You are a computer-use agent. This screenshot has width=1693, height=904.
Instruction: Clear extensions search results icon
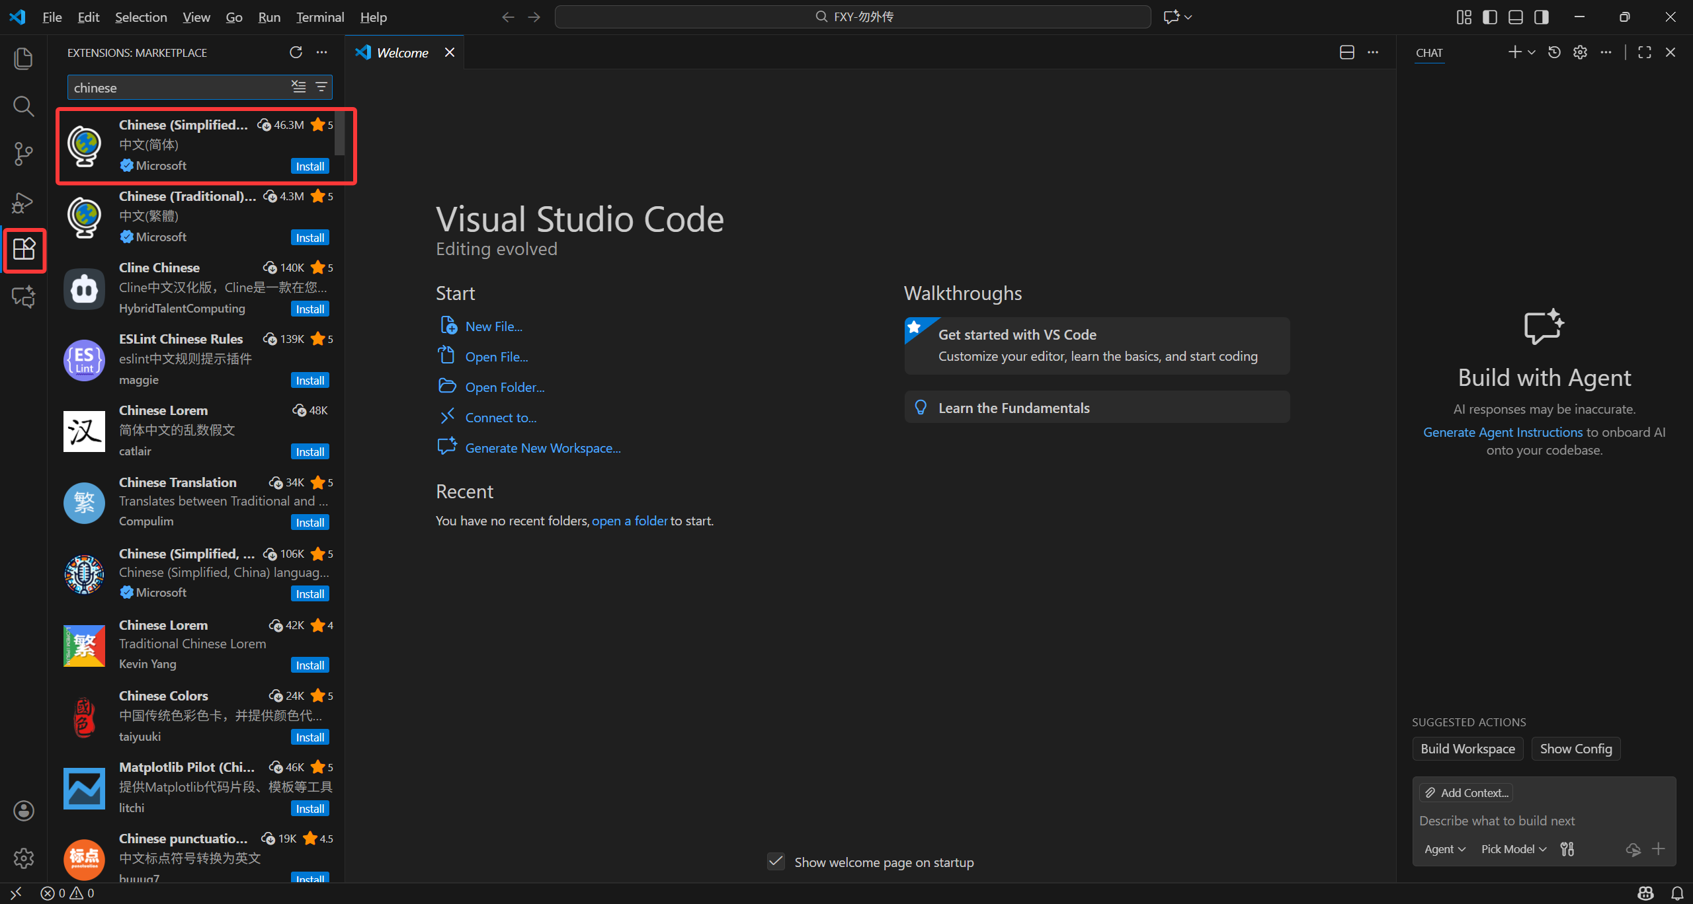tap(299, 87)
